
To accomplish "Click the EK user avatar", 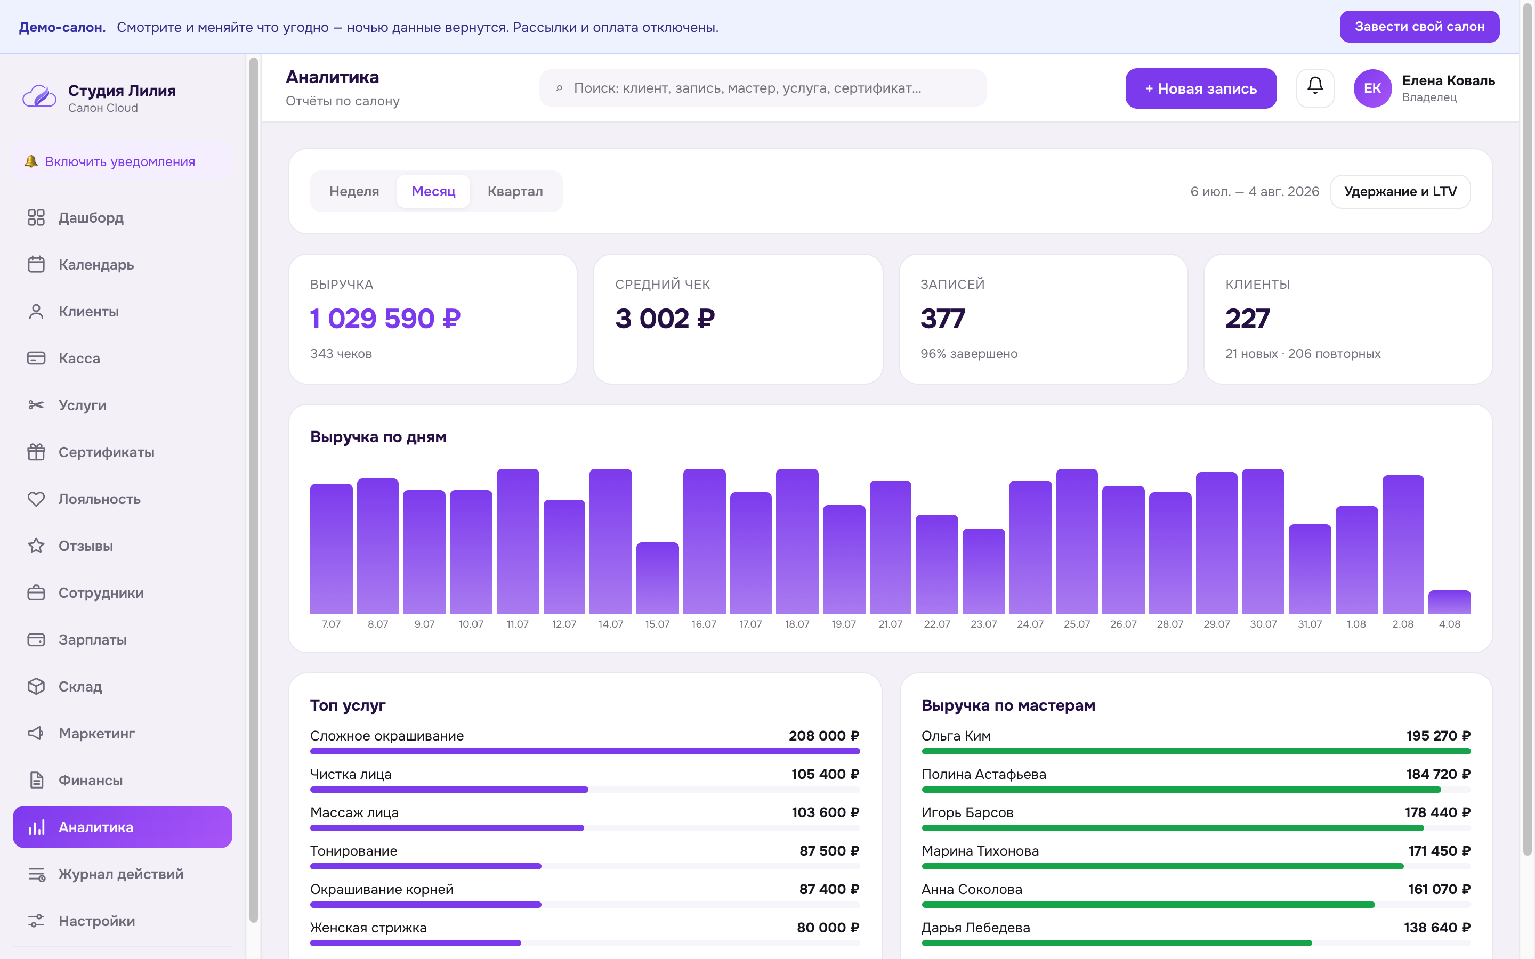I will pyautogui.click(x=1372, y=88).
